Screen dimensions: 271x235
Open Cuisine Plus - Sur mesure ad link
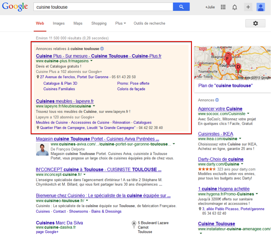(x=99, y=56)
